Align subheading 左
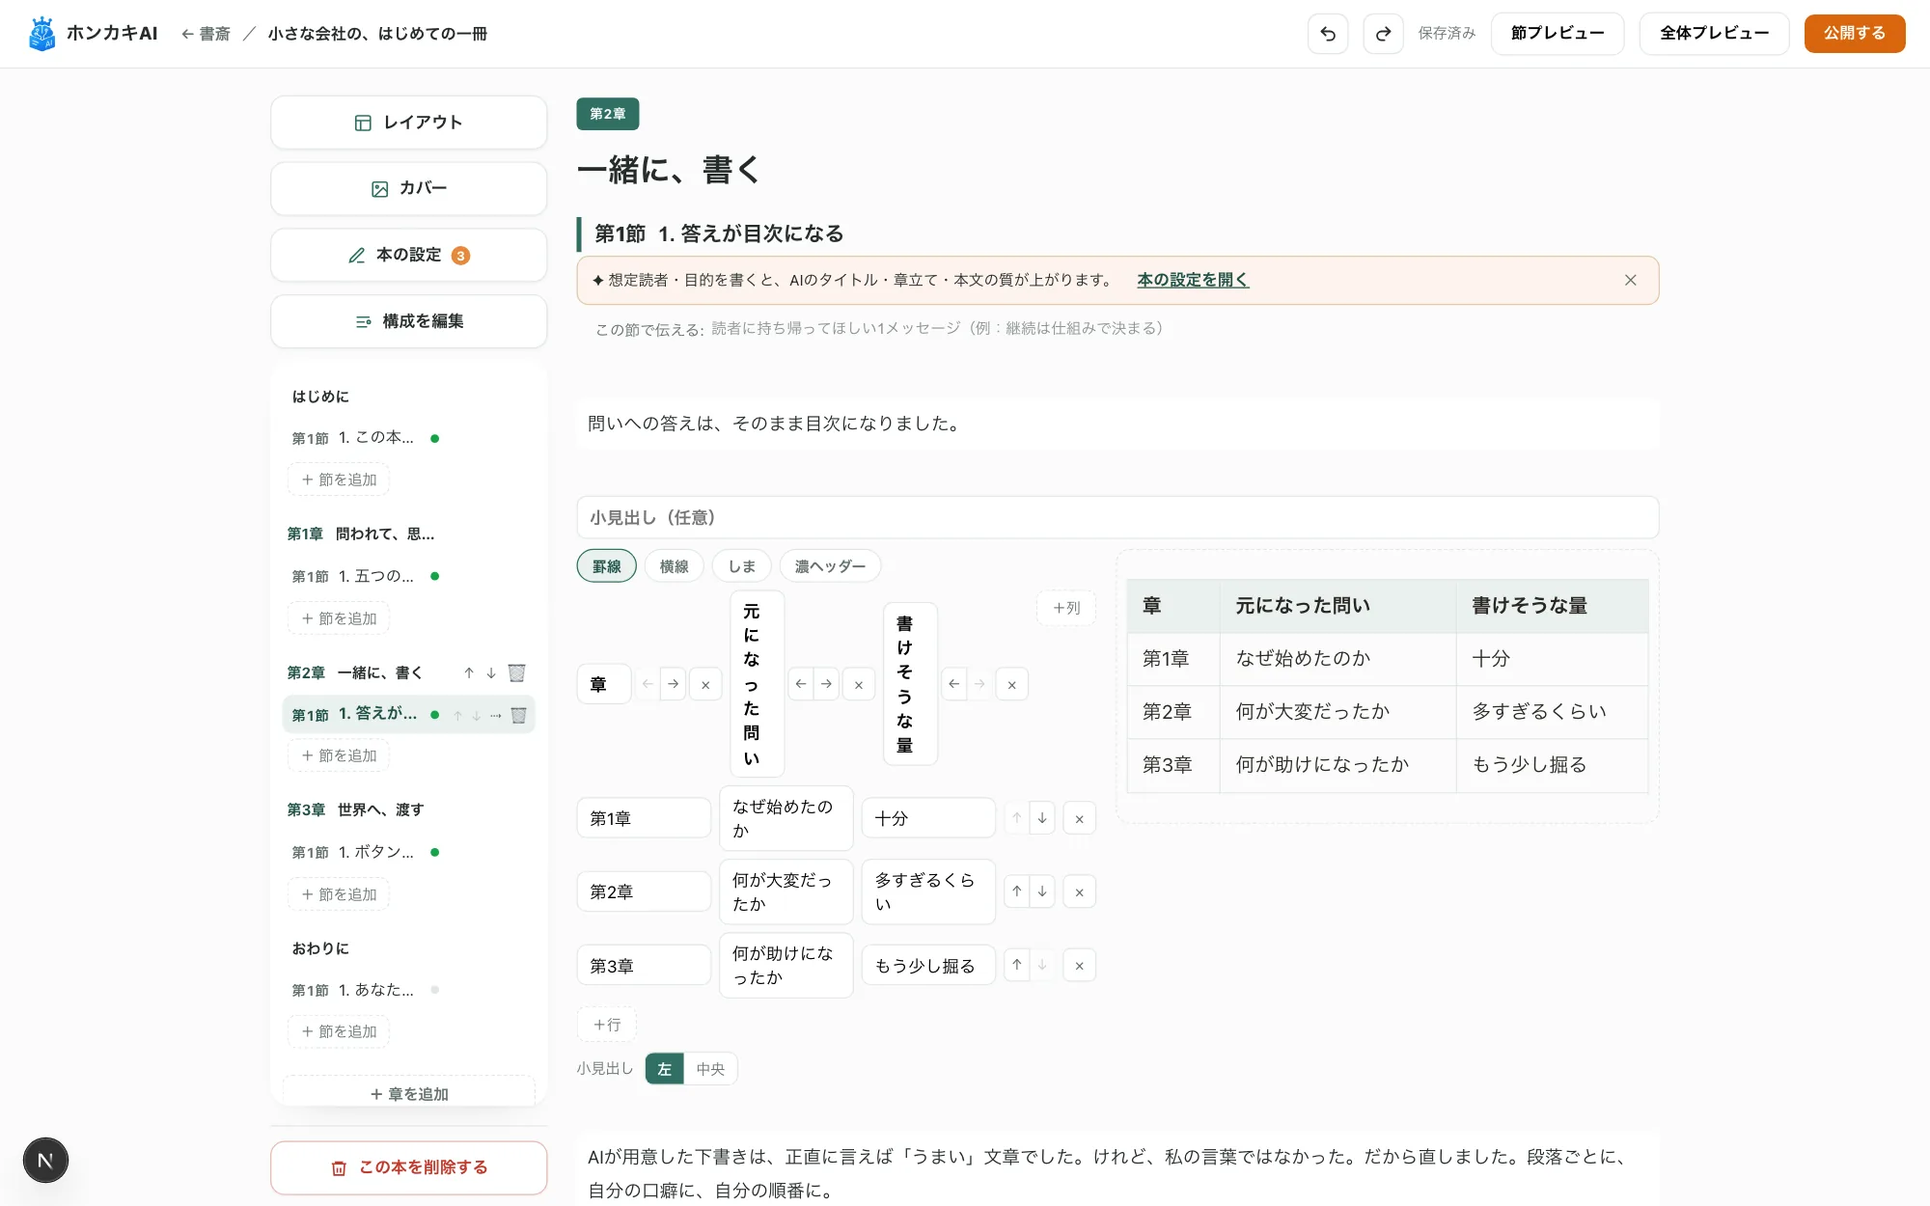This screenshot has width=1930, height=1206. (665, 1069)
